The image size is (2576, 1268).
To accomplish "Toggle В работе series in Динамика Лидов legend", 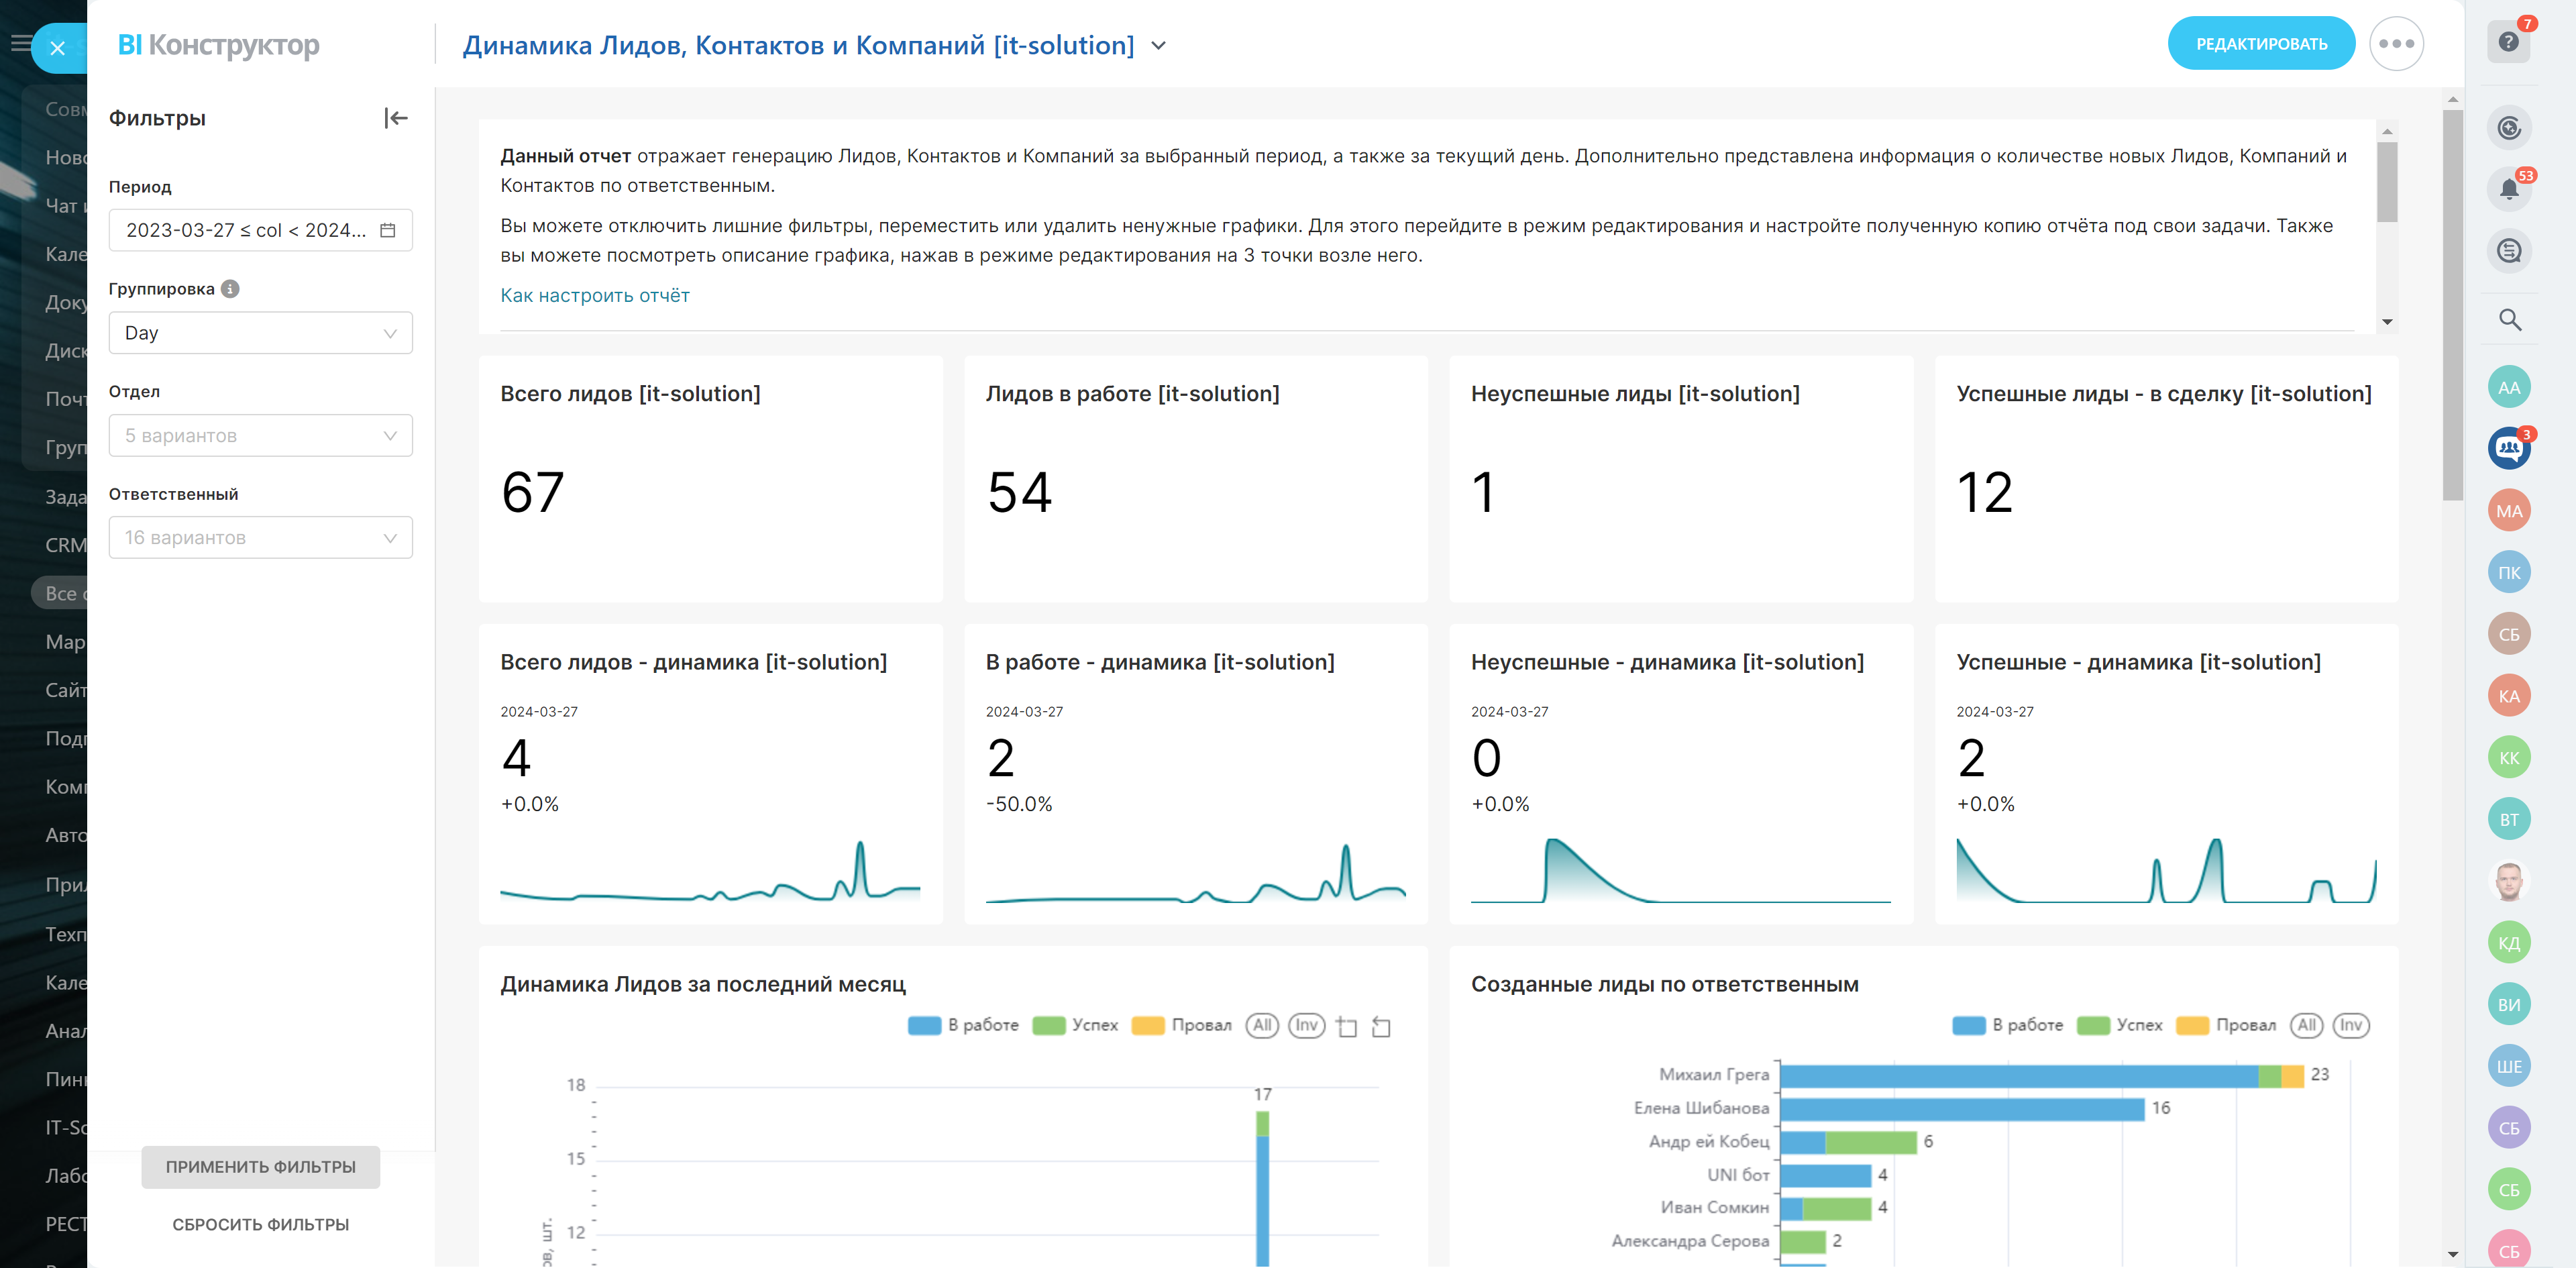I will [x=924, y=1025].
